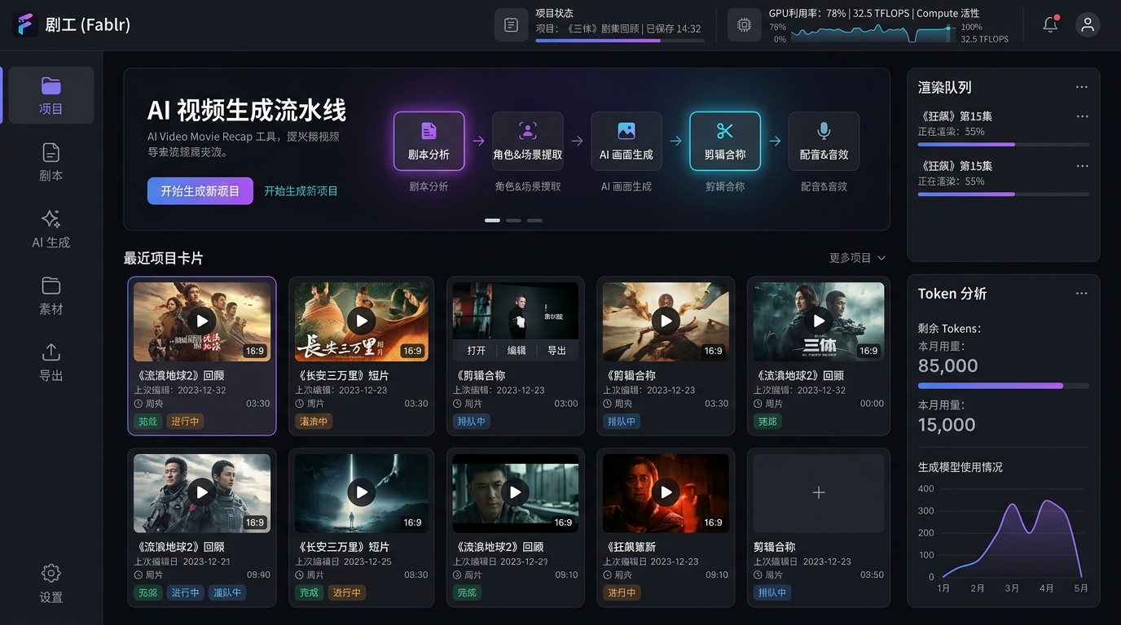Viewport: 1121px width, 625px height.
Task: Go to the first carousel page dot
Action: coord(492,221)
